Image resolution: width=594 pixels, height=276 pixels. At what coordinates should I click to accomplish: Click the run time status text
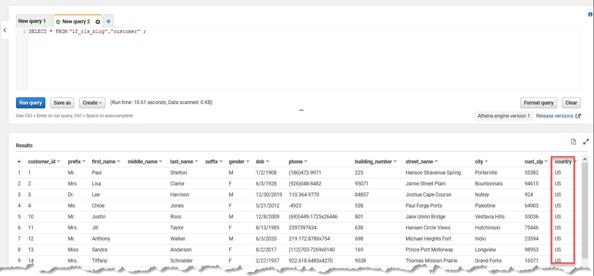click(161, 102)
